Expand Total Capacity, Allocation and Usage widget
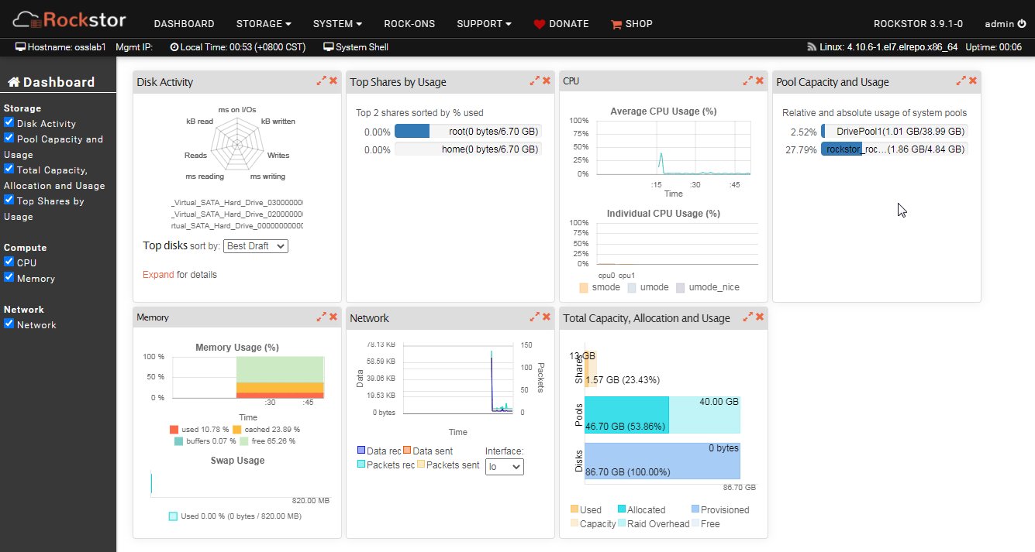The image size is (1035, 552). [747, 317]
